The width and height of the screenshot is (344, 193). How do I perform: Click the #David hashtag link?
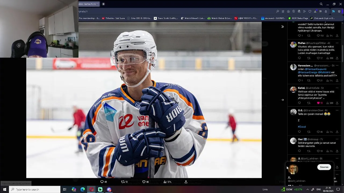click(x=302, y=127)
